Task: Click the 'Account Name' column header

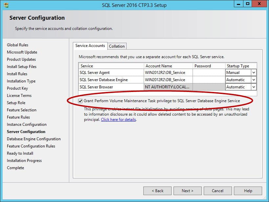Action: click(168, 66)
